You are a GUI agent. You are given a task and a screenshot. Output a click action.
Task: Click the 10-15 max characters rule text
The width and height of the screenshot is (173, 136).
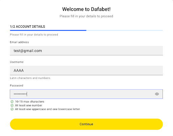point(30,102)
